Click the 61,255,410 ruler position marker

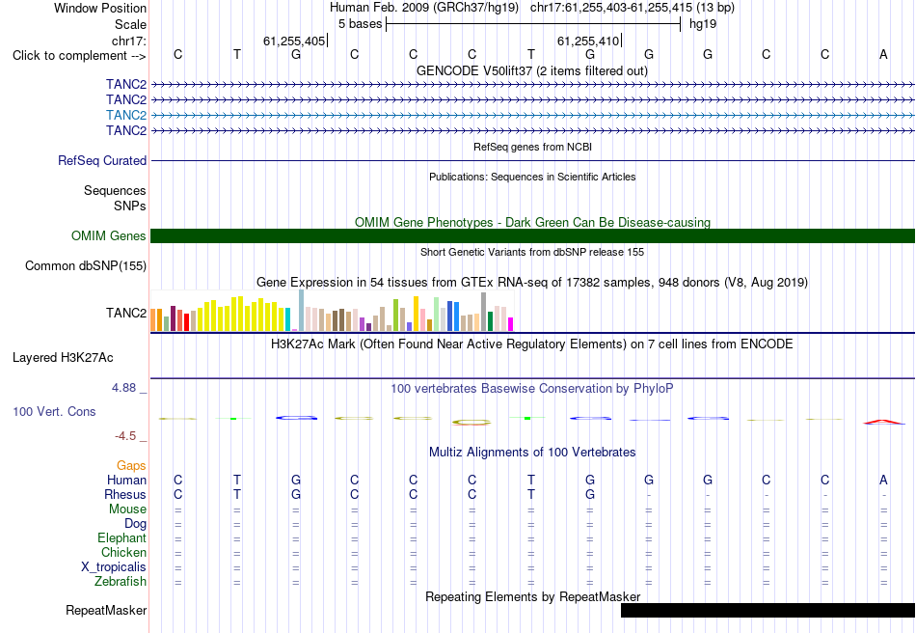pos(588,41)
